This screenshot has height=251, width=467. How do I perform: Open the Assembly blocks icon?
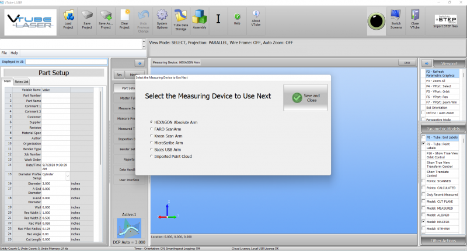(x=199, y=17)
